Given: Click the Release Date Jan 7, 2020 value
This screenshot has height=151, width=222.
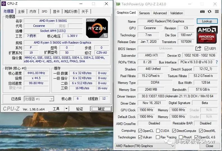Looking at the screenshot, I should point(149,42).
